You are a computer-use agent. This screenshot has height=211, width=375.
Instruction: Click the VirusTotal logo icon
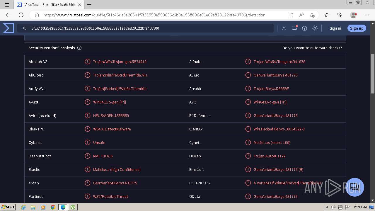(8, 28)
